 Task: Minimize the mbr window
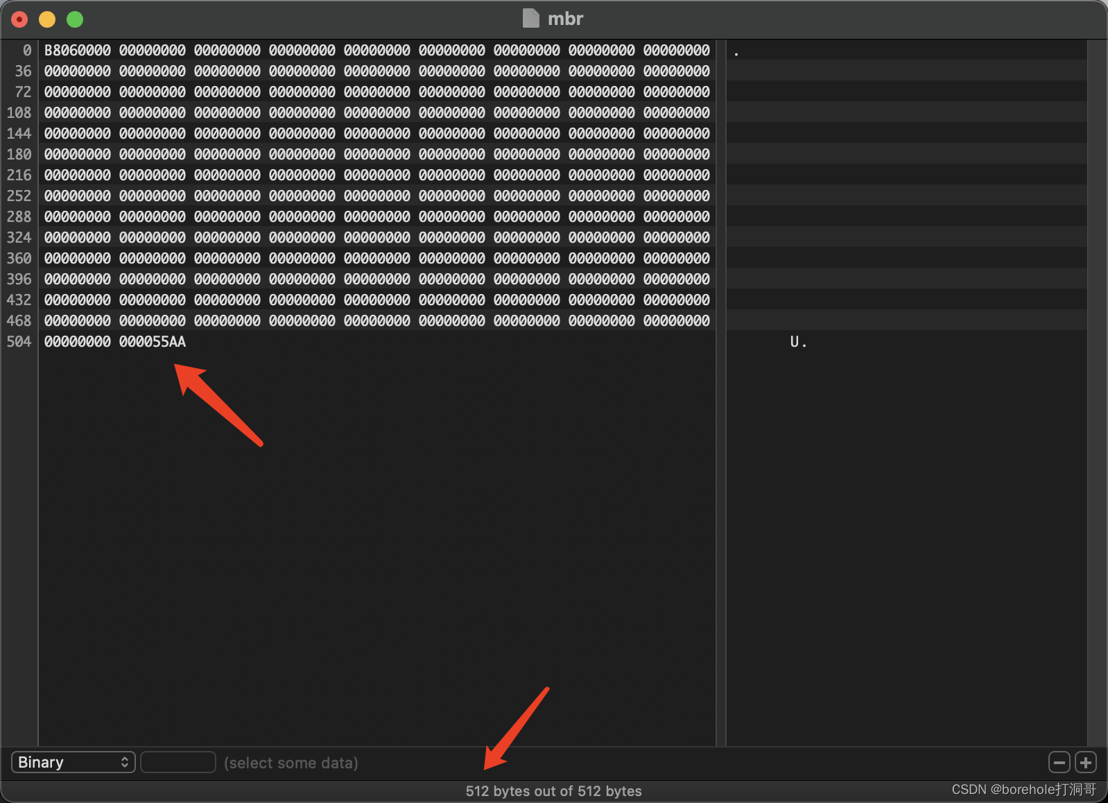[x=47, y=19]
